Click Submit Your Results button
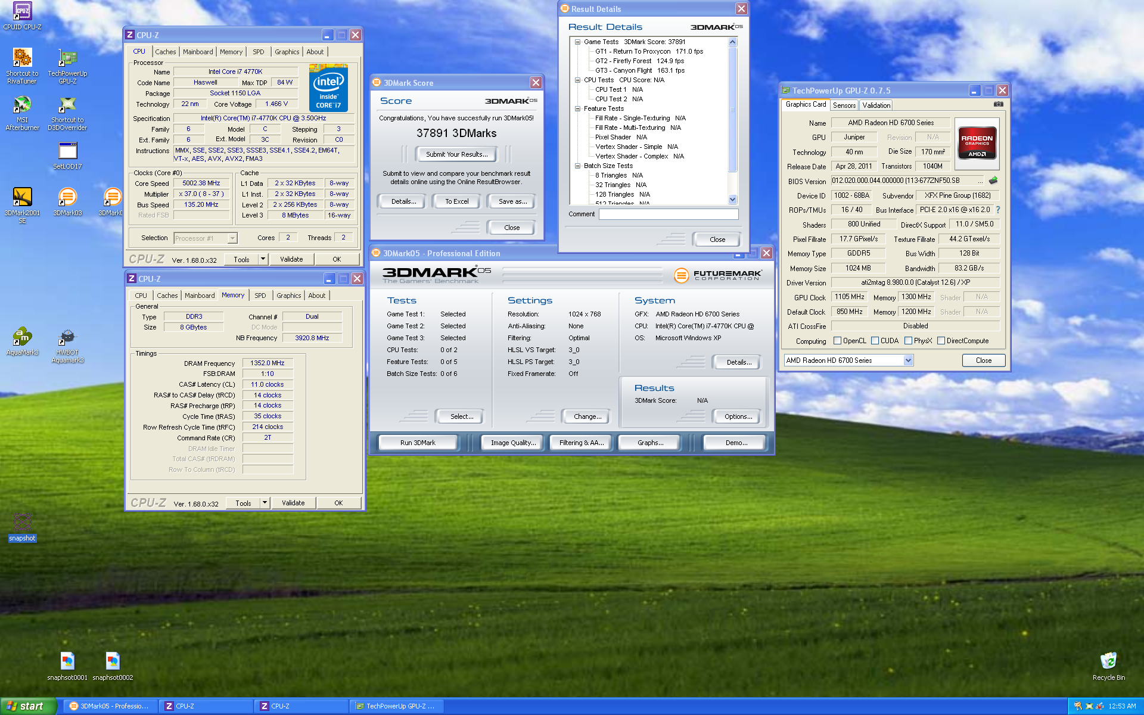 [x=457, y=154]
